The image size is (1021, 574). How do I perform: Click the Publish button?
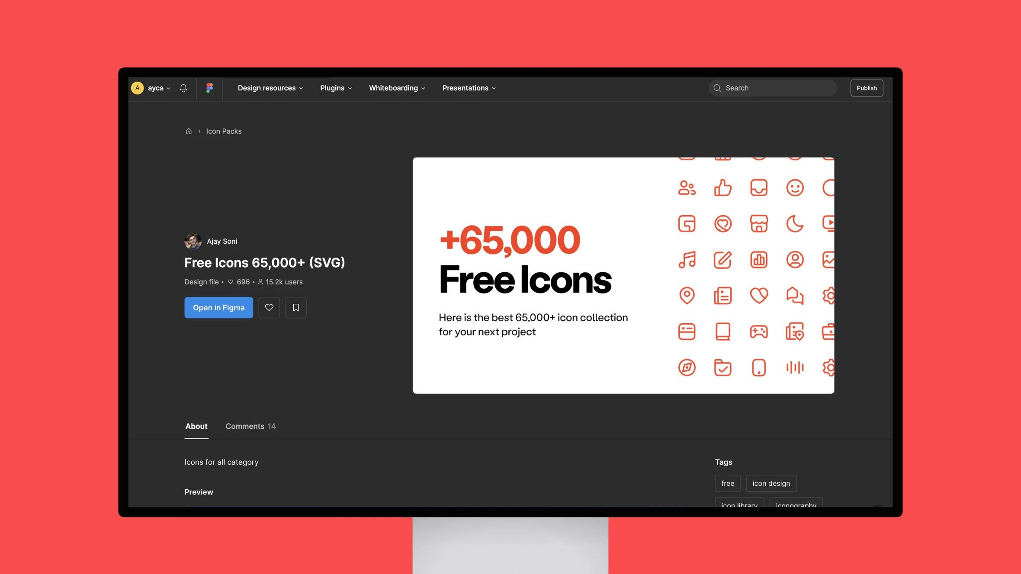pos(866,88)
